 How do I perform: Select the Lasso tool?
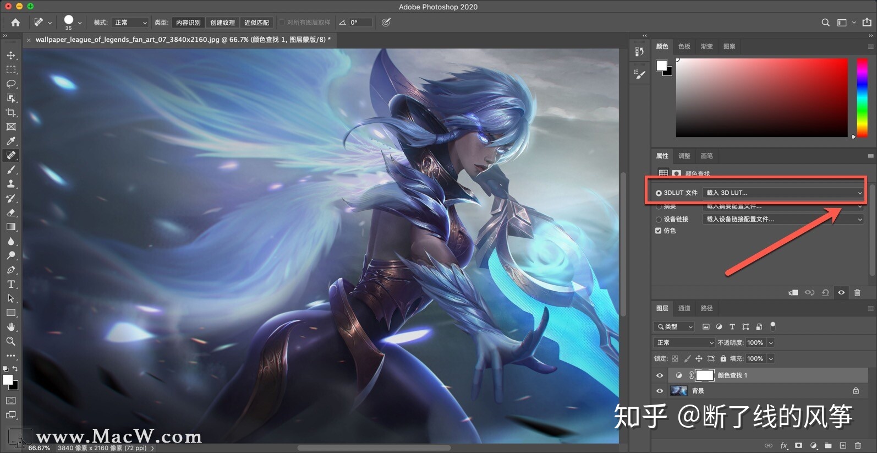click(11, 84)
